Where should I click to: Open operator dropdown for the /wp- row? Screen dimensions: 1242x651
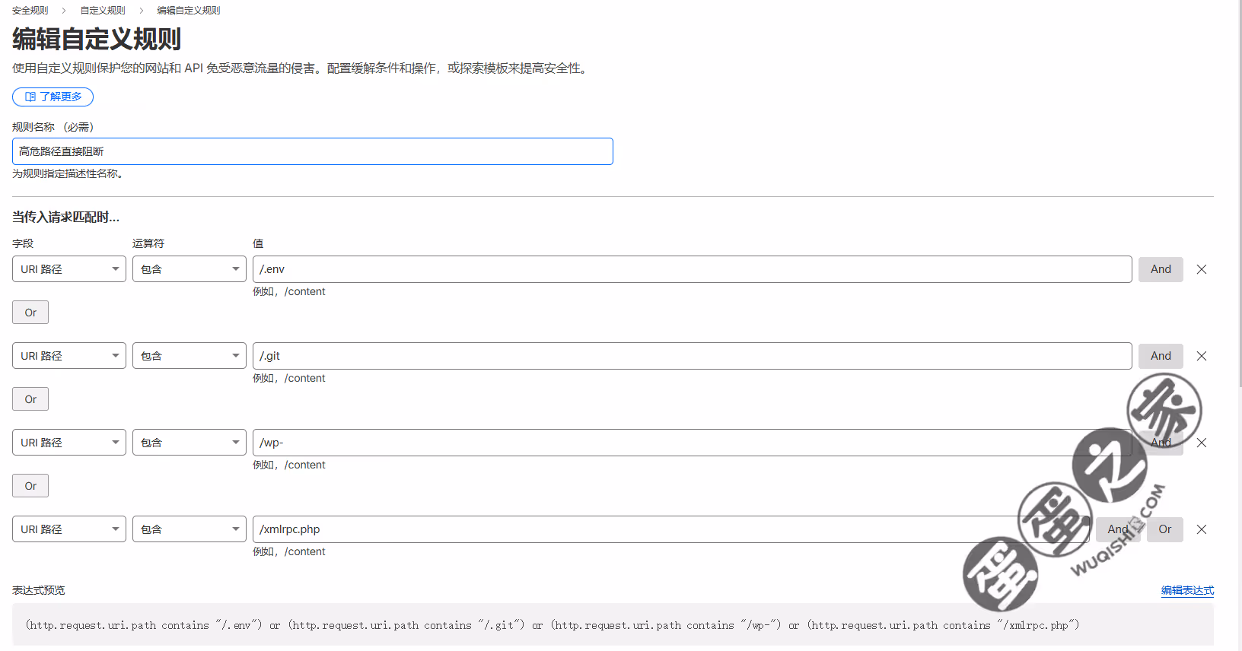[x=189, y=443]
